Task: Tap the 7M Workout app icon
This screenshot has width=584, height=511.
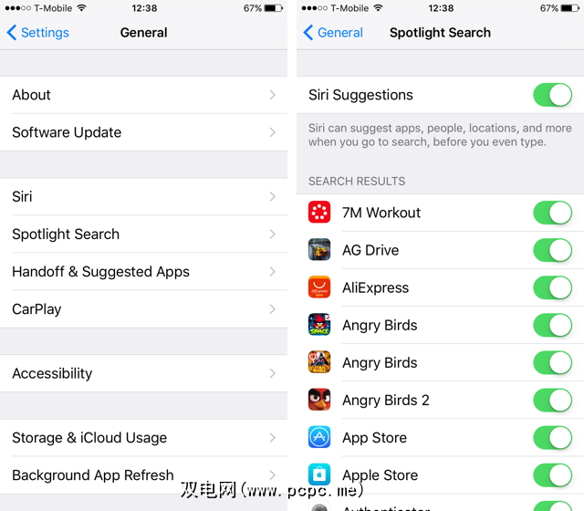Action: coord(319,213)
